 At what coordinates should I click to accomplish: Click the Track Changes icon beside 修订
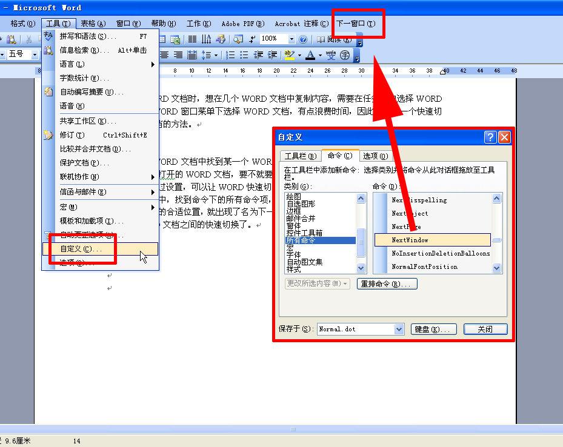click(x=48, y=135)
